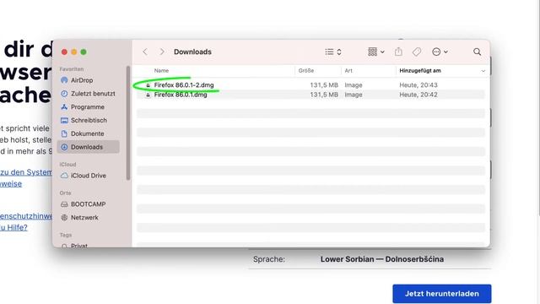Minimize Finder window with yellow button
Viewport: 540px width, 304px height.
click(74, 52)
